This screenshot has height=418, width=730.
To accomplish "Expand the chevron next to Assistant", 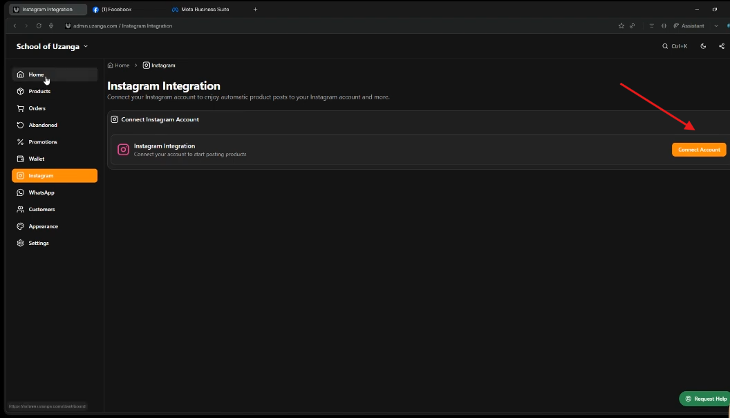I will [716, 26].
